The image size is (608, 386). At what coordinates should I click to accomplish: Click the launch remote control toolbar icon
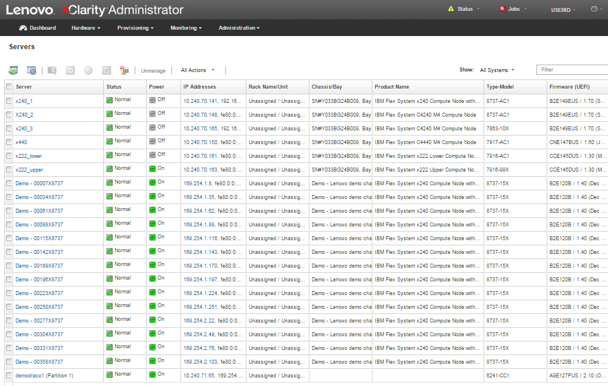pos(52,70)
